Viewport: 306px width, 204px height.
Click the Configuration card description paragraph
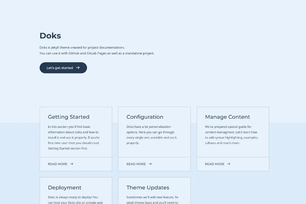pos(152,135)
